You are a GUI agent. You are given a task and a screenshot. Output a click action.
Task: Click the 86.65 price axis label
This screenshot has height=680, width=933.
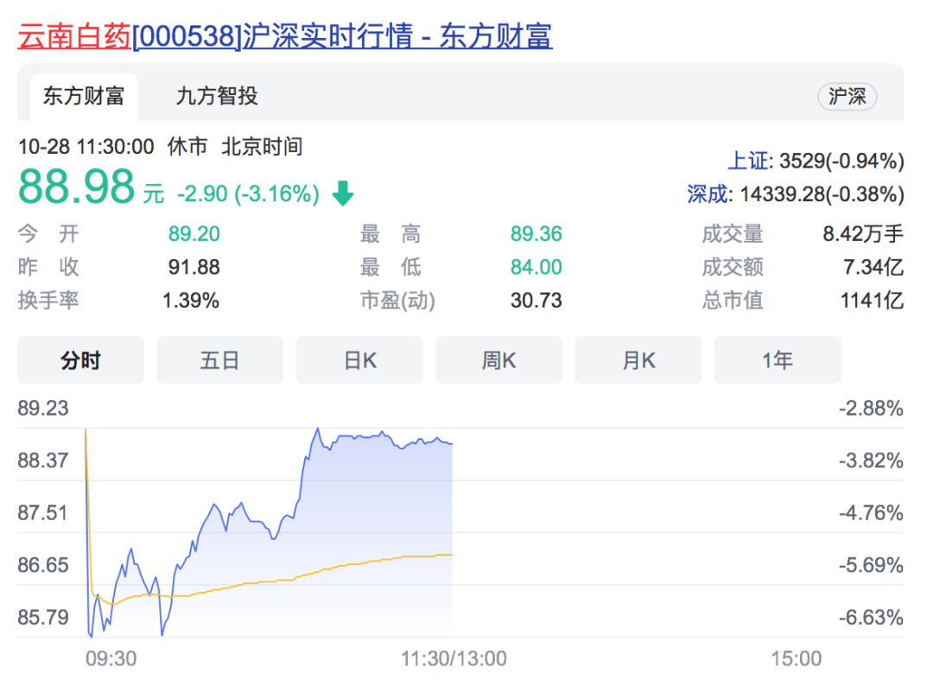click(x=43, y=565)
